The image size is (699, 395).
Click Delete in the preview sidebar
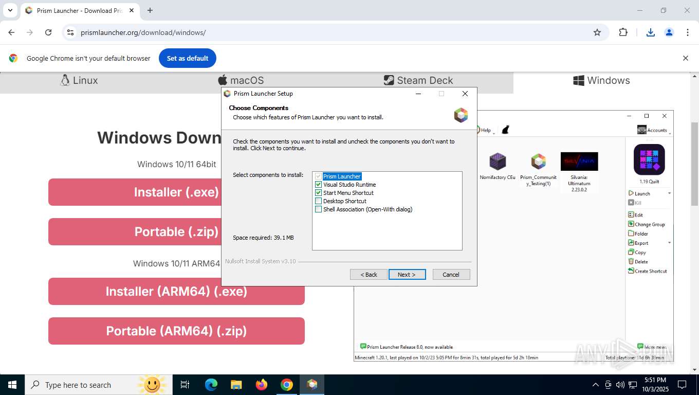(638, 261)
